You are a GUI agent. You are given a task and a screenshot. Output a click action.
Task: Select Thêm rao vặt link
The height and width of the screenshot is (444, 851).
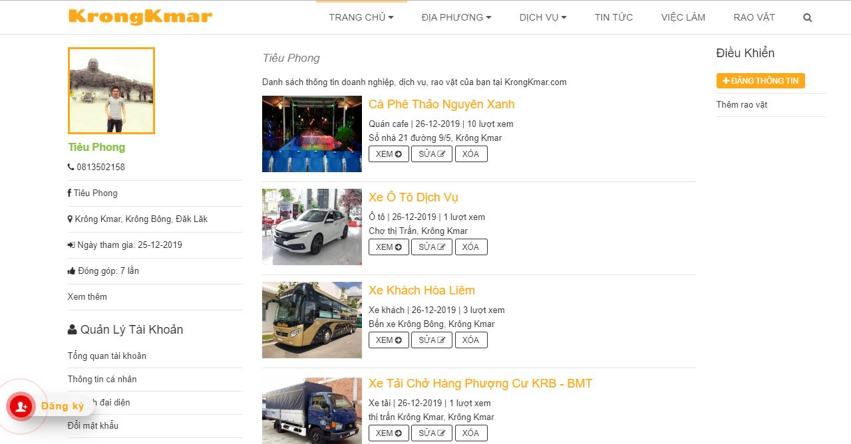click(742, 104)
